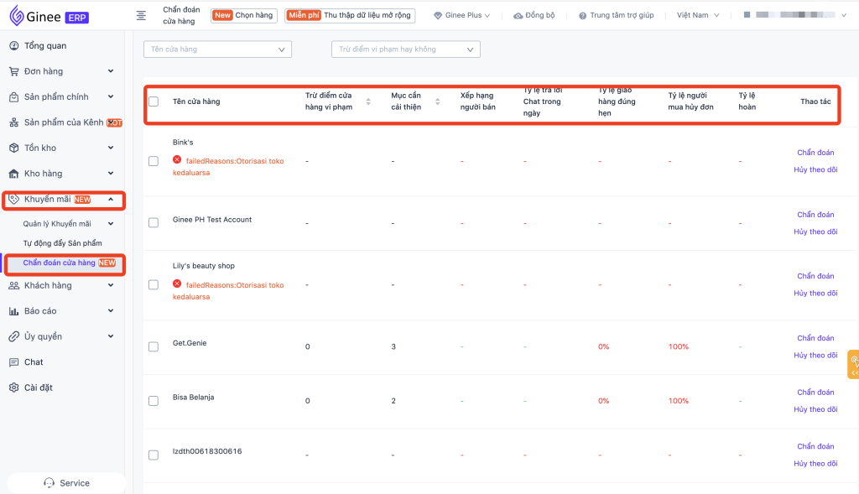This screenshot has width=859, height=494.
Task: Click Hủy theo dõi for Bisa Belanja
Action: pyautogui.click(x=815, y=409)
